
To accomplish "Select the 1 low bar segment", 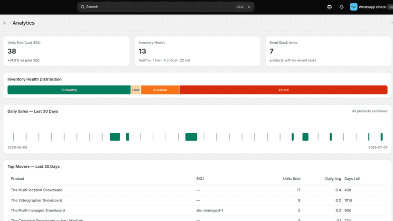I will 136,90.
